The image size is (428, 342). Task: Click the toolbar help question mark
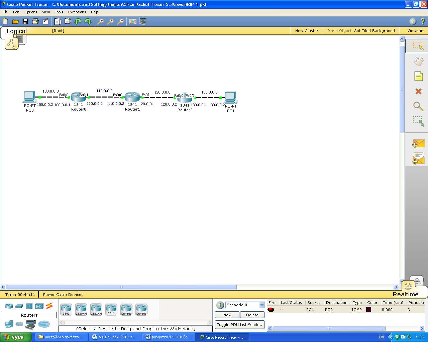(423, 21)
